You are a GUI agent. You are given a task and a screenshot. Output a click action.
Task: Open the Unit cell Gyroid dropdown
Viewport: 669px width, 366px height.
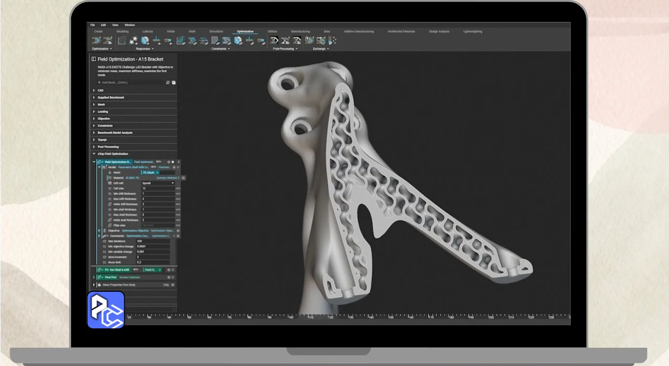click(158, 183)
